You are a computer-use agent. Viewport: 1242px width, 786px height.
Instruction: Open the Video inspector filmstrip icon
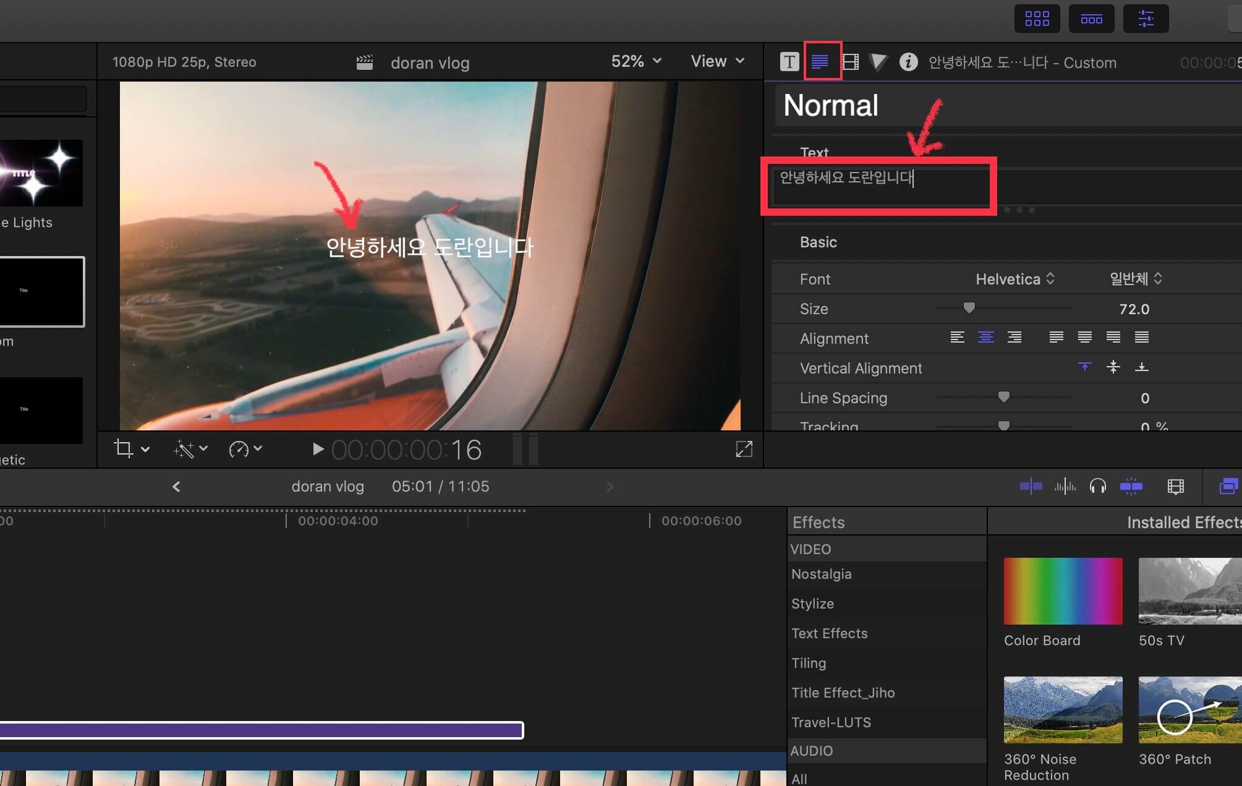(x=851, y=62)
